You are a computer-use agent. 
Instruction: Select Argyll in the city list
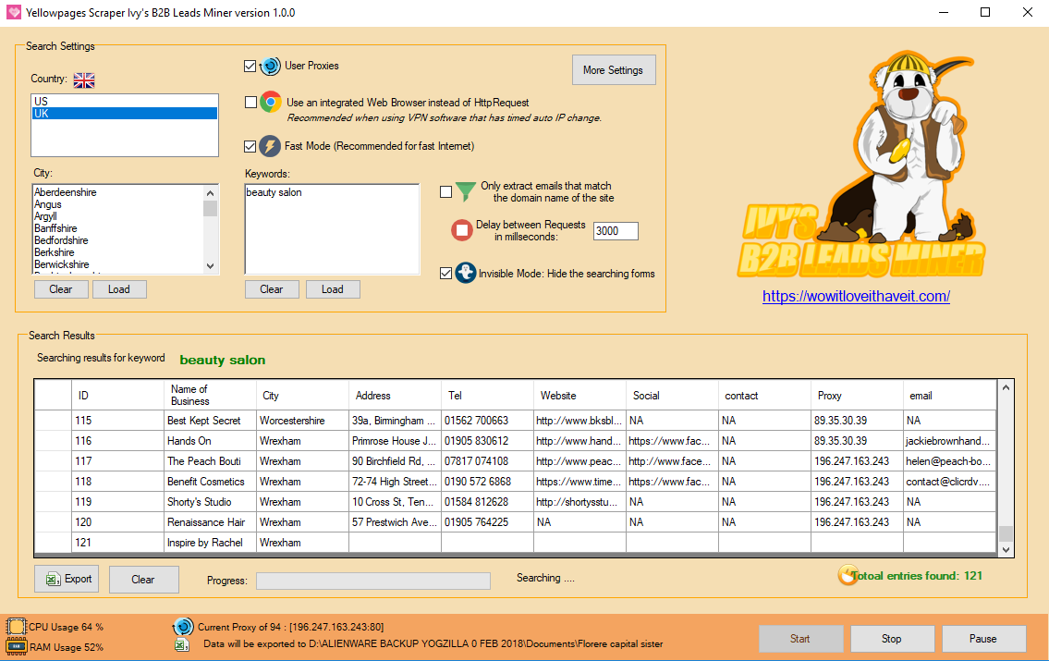click(45, 216)
